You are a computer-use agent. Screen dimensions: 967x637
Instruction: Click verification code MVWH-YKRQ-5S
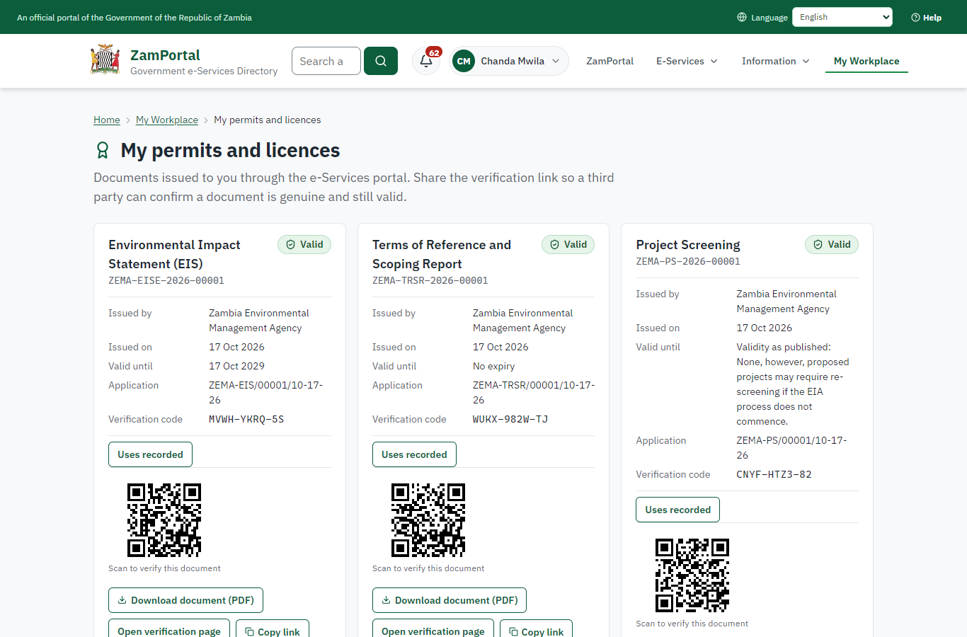tap(246, 419)
